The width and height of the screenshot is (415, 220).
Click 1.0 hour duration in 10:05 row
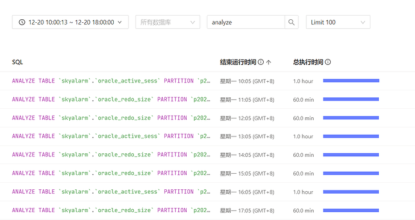303,81
